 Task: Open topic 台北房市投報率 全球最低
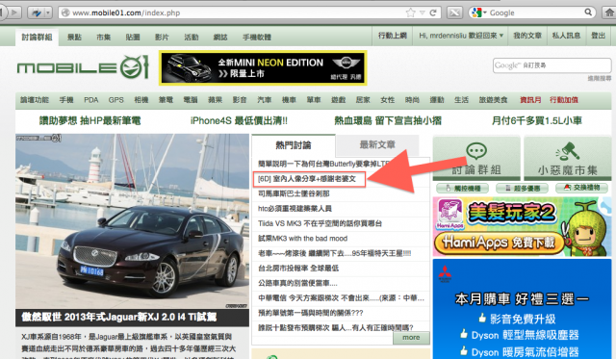point(298,269)
